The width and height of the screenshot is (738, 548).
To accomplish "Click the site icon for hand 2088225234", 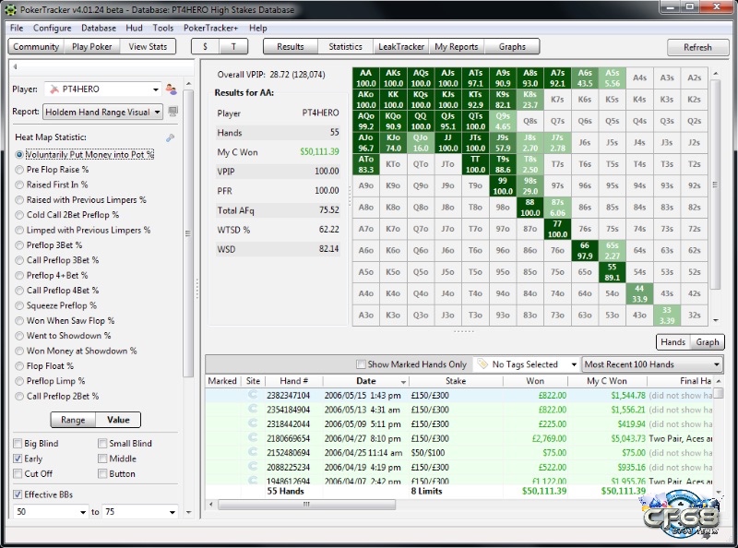I will pos(253,467).
